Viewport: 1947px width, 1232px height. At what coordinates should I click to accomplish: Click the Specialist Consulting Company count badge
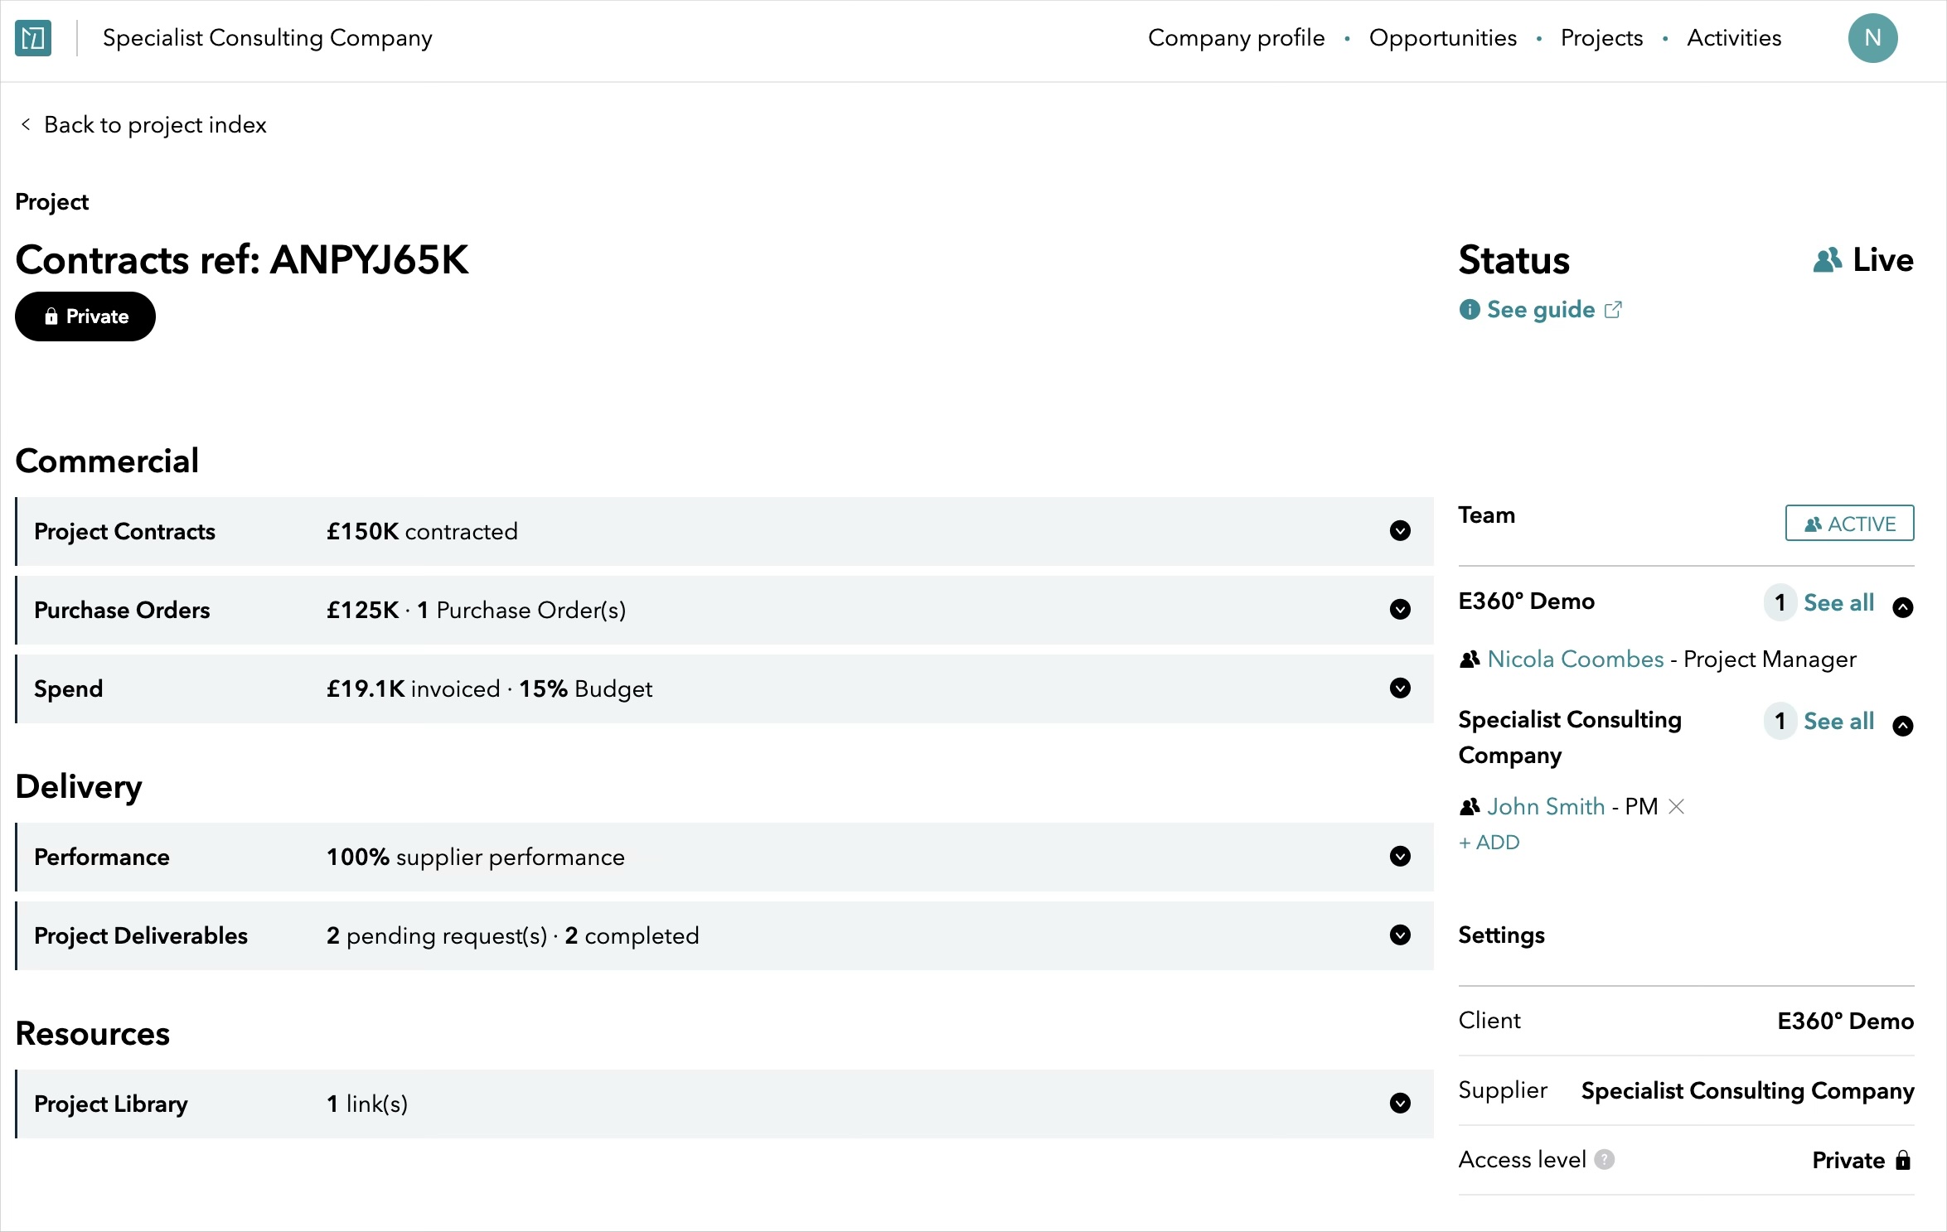click(x=1780, y=722)
